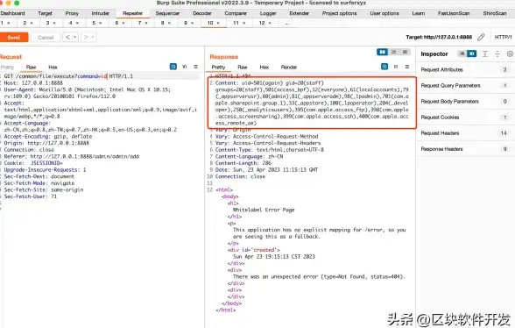Image resolution: width=515 pixels, height=328 pixels.
Task: Click the ellipsis after Repeater tab 12
Action: (286, 24)
